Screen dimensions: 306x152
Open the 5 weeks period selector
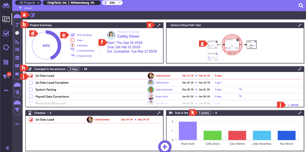click(x=204, y=113)
